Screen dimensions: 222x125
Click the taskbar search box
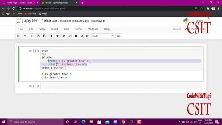35,122
